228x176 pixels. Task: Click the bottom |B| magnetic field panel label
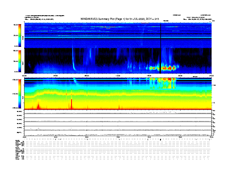(x=19, y=133)
